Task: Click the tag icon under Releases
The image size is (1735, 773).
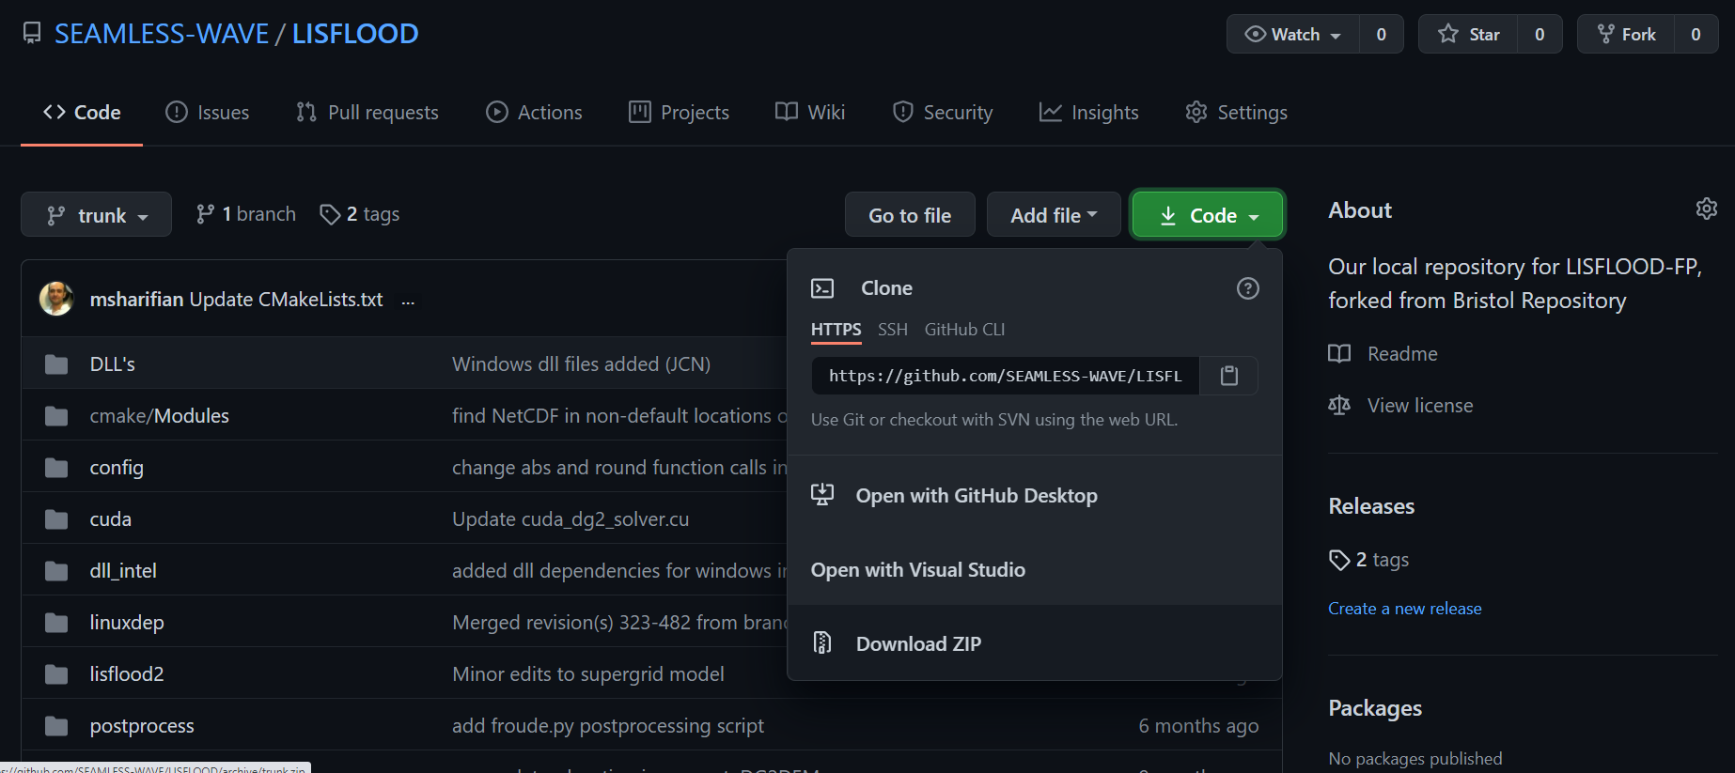Action: pos(1339,560)
